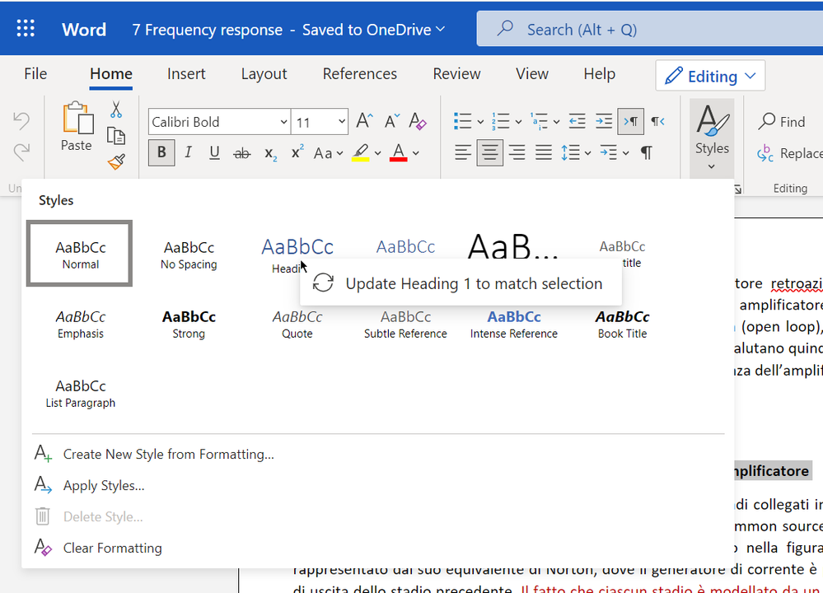Open line spacing dropdown arrow
The height and width of the screenshot is (593, 823).
pyautogui.click(x=587, y=153)
